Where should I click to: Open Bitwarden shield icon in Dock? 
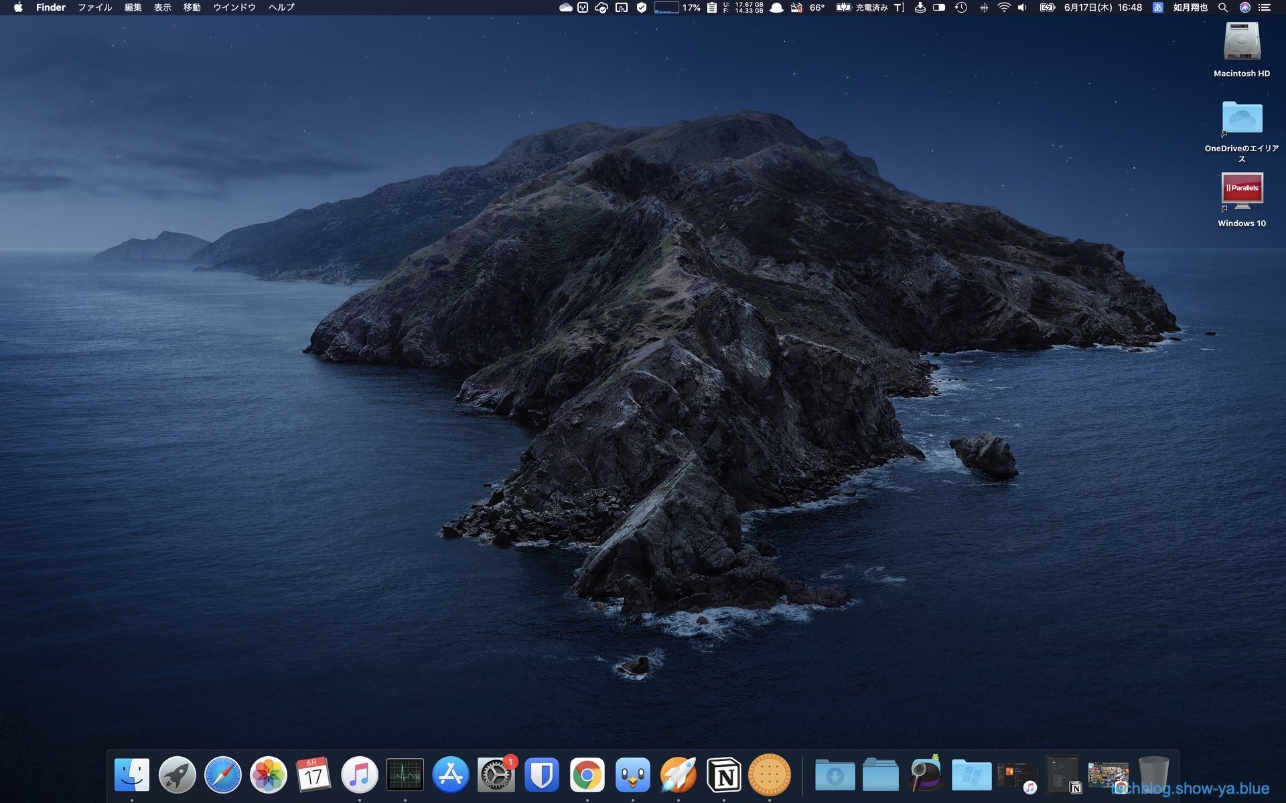tap(541, 775)
